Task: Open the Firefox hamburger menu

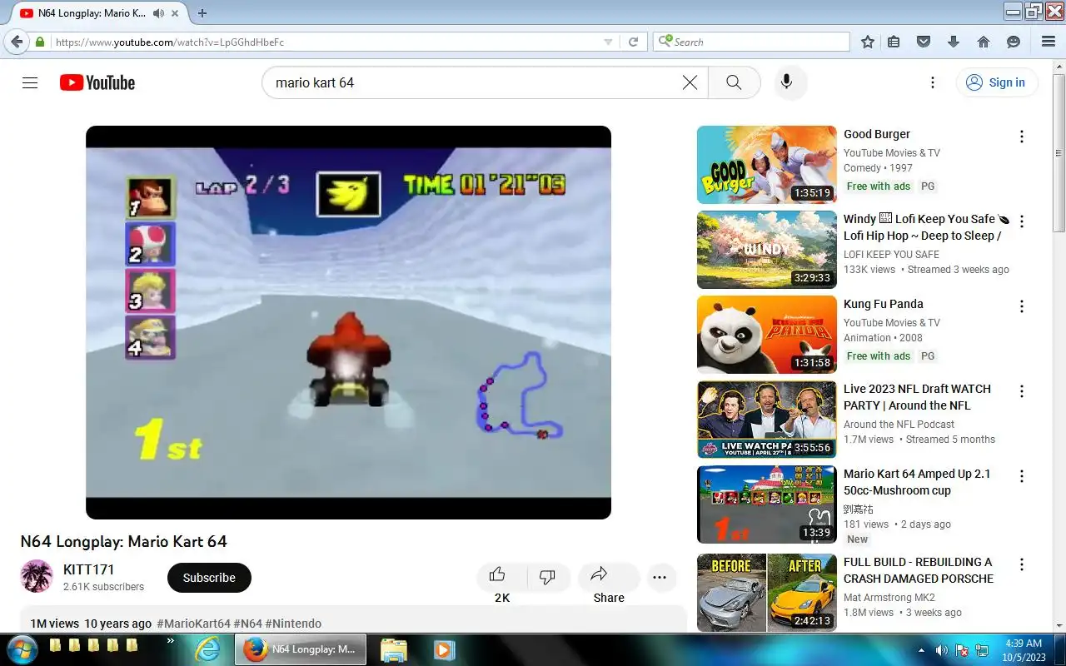Action: click(x=1049, y=42)
